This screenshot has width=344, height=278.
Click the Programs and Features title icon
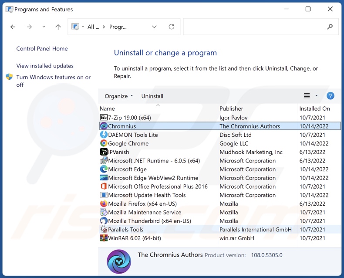(9, 9)
